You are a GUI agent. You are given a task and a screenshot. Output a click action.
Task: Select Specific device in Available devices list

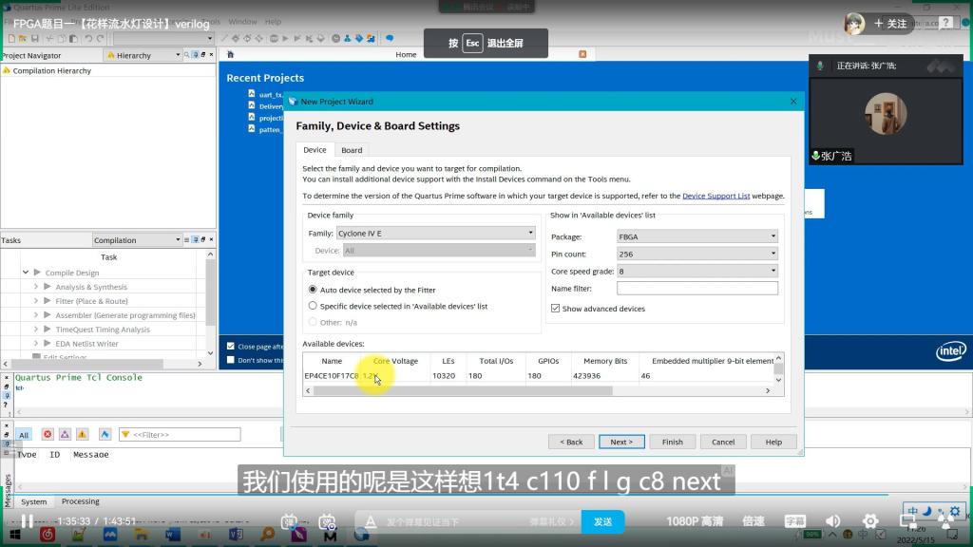[313, 306]
